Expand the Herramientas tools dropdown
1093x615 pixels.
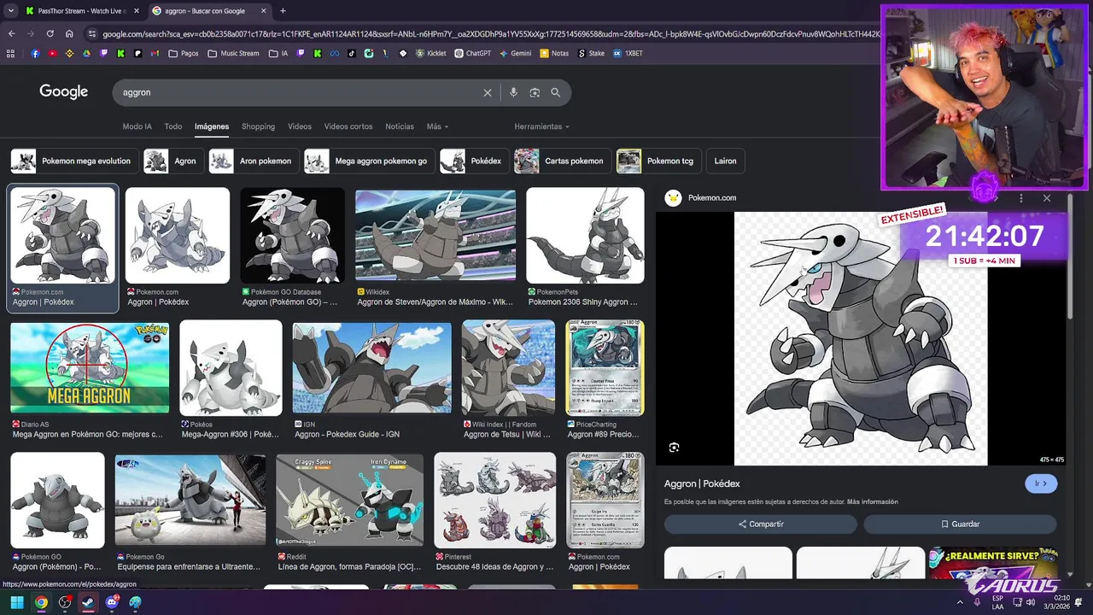(541, 126)
